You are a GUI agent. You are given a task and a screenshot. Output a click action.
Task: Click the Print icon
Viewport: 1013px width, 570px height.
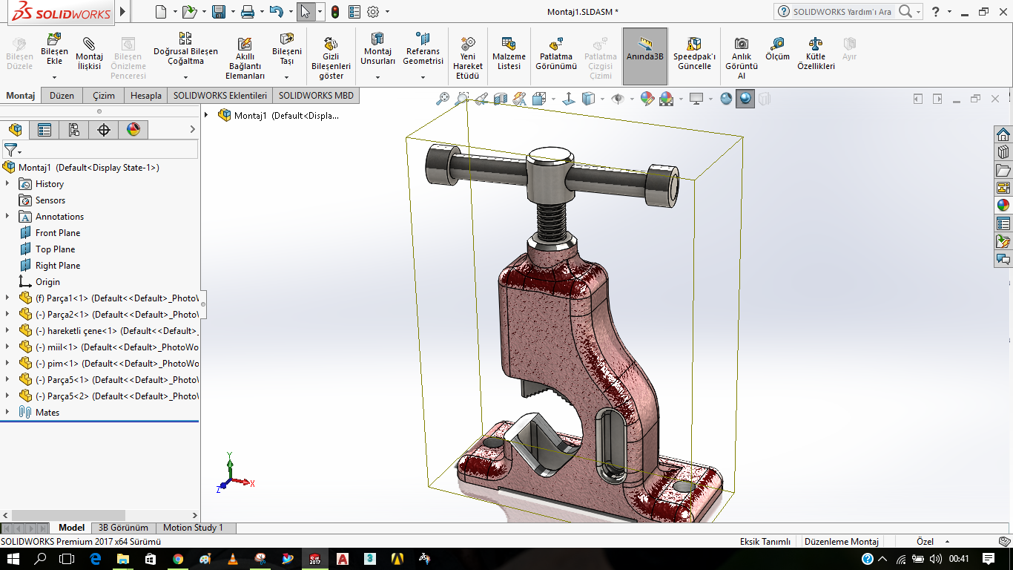[248, 11]
